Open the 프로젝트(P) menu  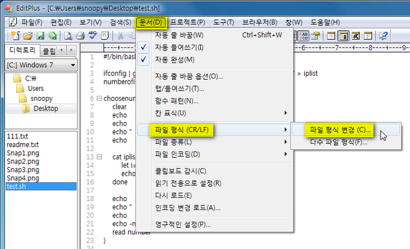[x=188, y=22]
